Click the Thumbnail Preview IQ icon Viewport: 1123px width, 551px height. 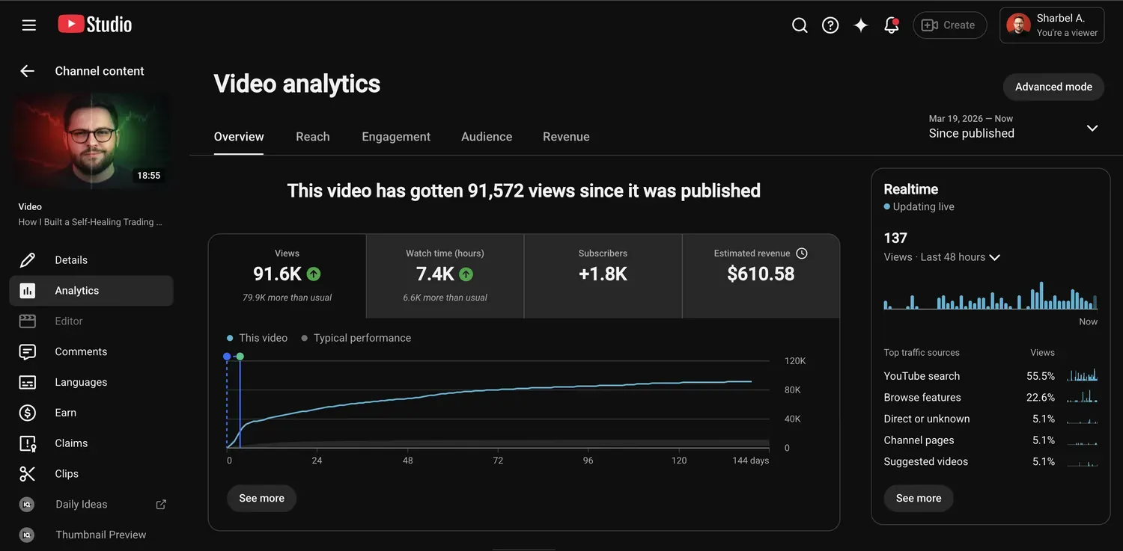[27, 535]
